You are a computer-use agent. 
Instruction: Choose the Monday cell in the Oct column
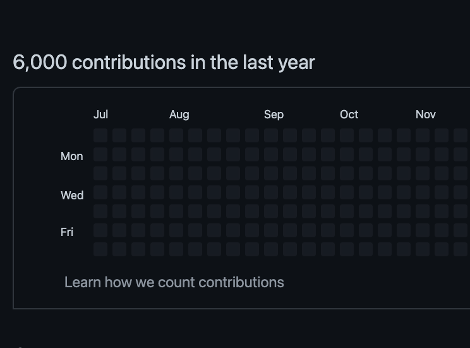click(x=347, y=154)
